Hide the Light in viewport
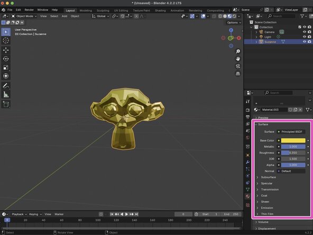Image resolution: width=313 pixels, height=235 pixels. tap(304, 37)
